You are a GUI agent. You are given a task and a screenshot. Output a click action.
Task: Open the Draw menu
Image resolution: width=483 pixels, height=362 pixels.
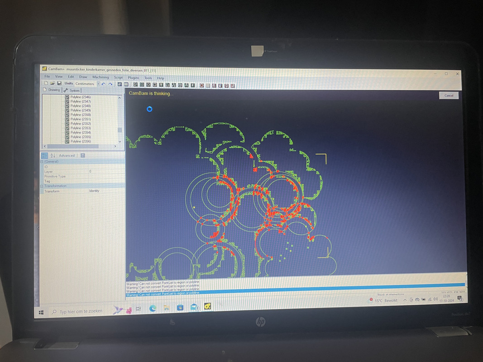(83, 77)
